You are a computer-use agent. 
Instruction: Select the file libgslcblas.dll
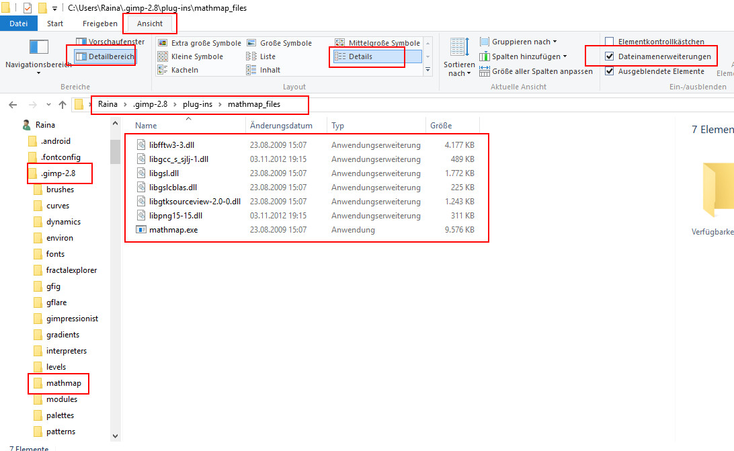173,187
